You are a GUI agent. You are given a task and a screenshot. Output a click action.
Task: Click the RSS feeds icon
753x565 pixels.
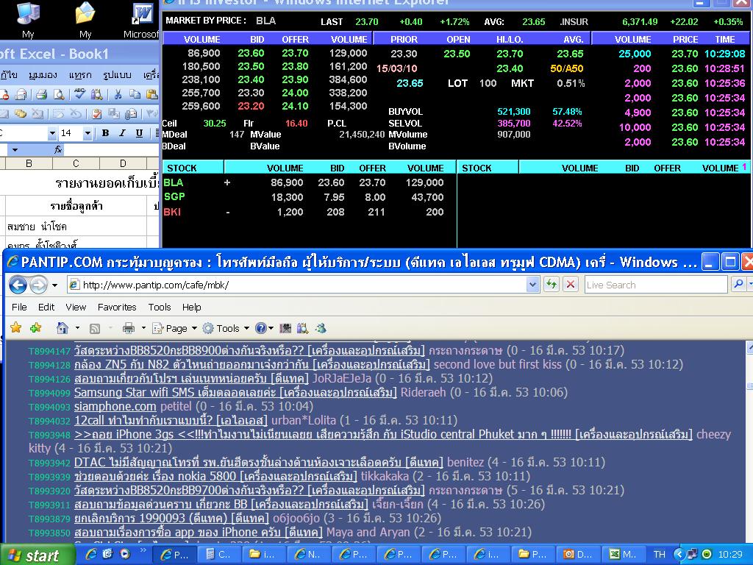[x=95, y=328]
